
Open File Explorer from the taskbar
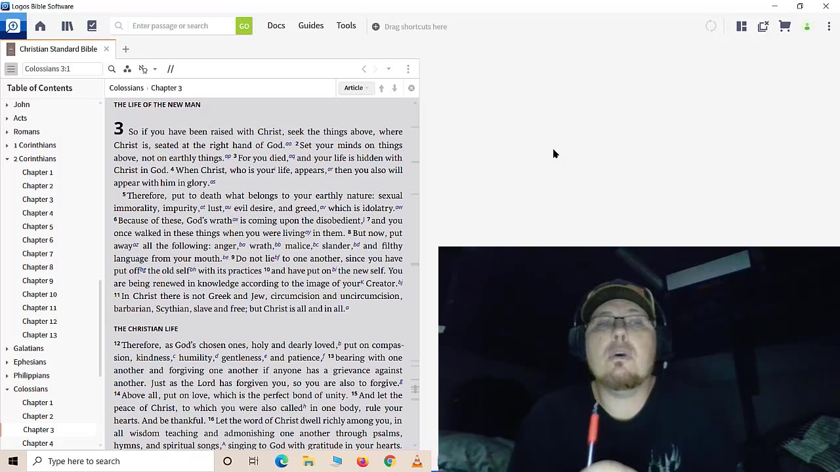[x=308, y=461]
